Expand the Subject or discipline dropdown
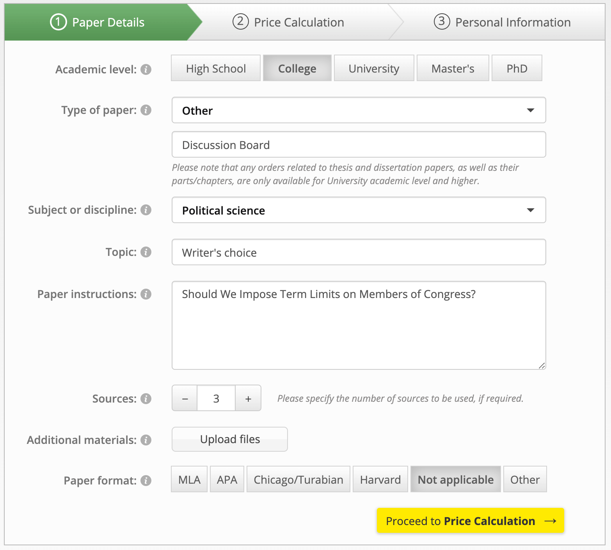The height and width of the screenshot is (550, 611). click(x=359, y=210)
